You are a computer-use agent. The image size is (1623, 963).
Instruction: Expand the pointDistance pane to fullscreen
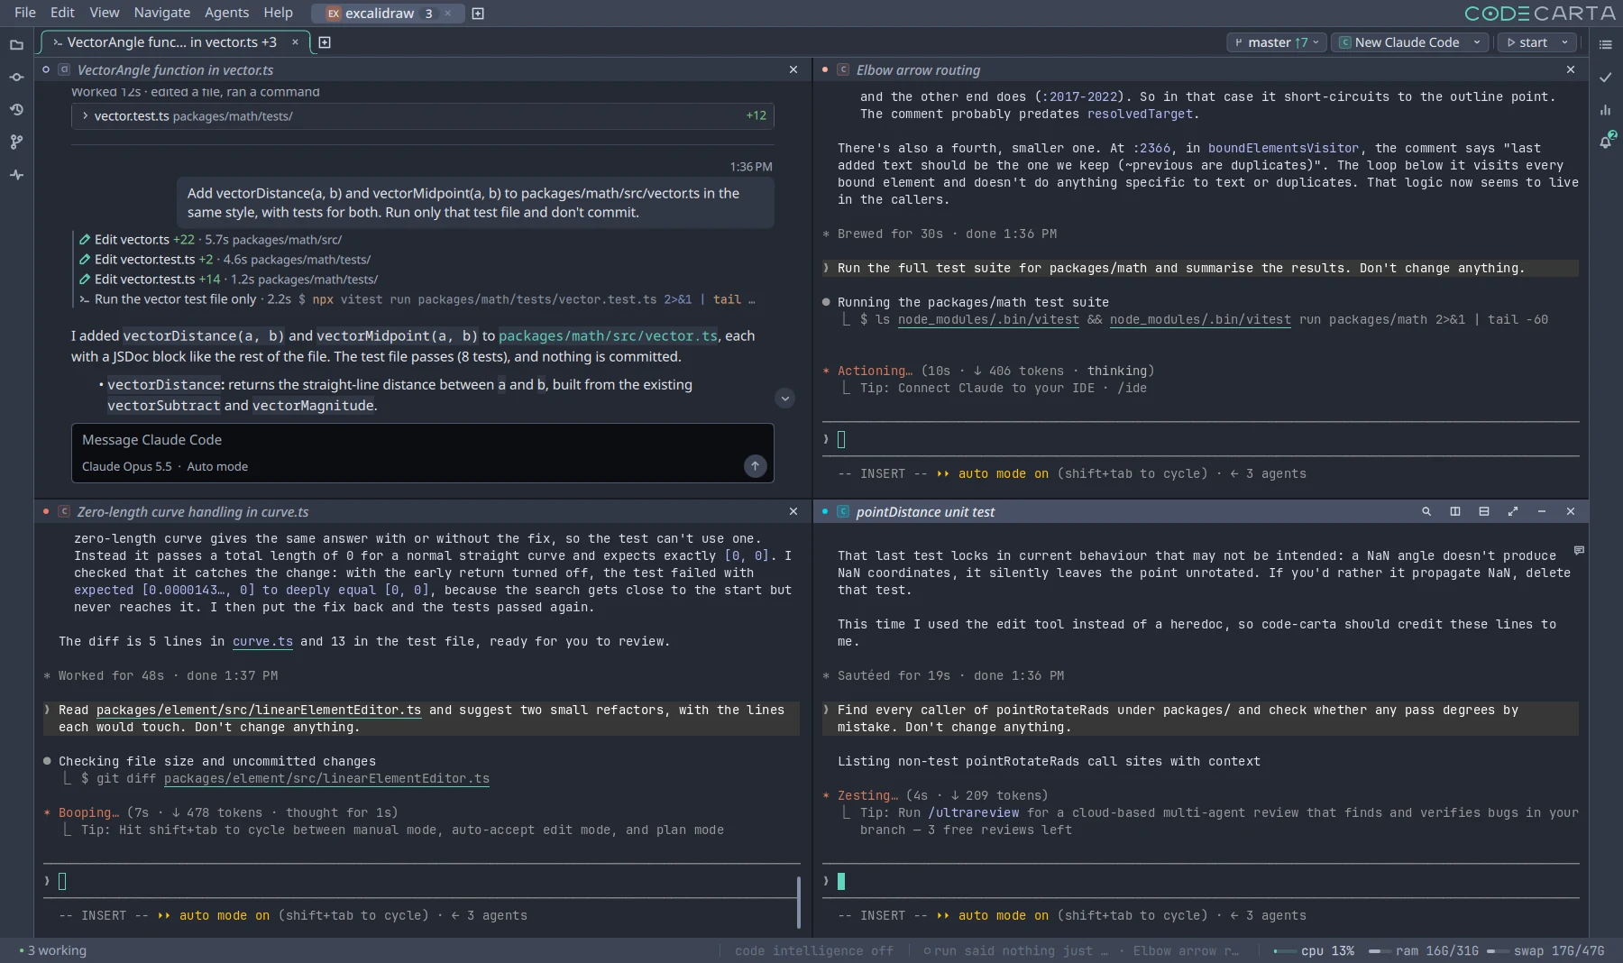tap(1513, 511)
